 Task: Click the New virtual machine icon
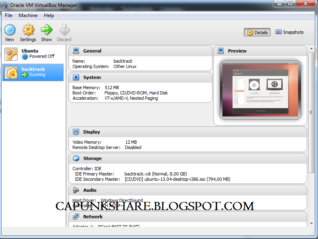pos(10,30)
